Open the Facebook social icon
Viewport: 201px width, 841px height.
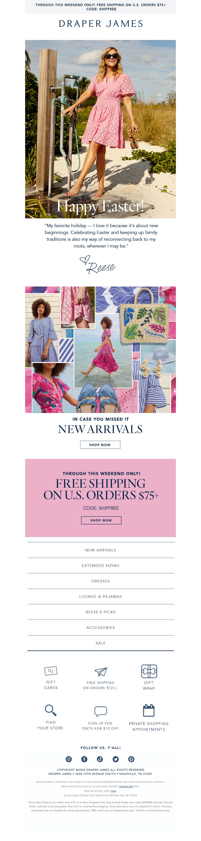84,759
